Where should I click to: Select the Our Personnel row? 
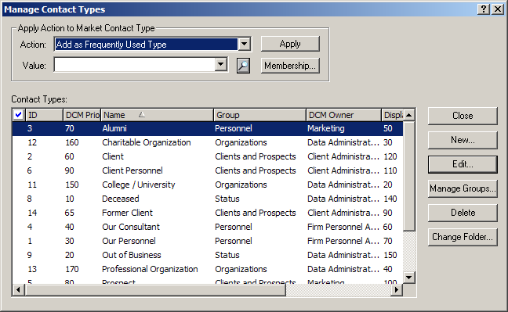coord(208,241)
